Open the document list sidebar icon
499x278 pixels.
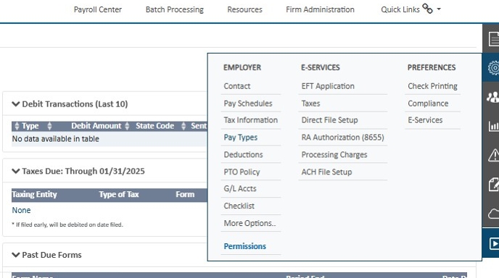pyautogui.click(x=493, y=39)
